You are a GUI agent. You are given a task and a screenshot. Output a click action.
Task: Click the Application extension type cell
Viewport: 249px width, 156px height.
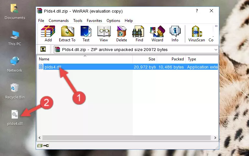(x=202, y=67)
